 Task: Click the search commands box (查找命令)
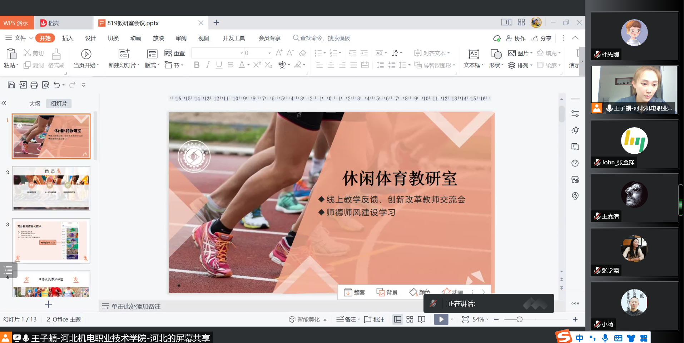pyautogui.click(x=322, y=38)
